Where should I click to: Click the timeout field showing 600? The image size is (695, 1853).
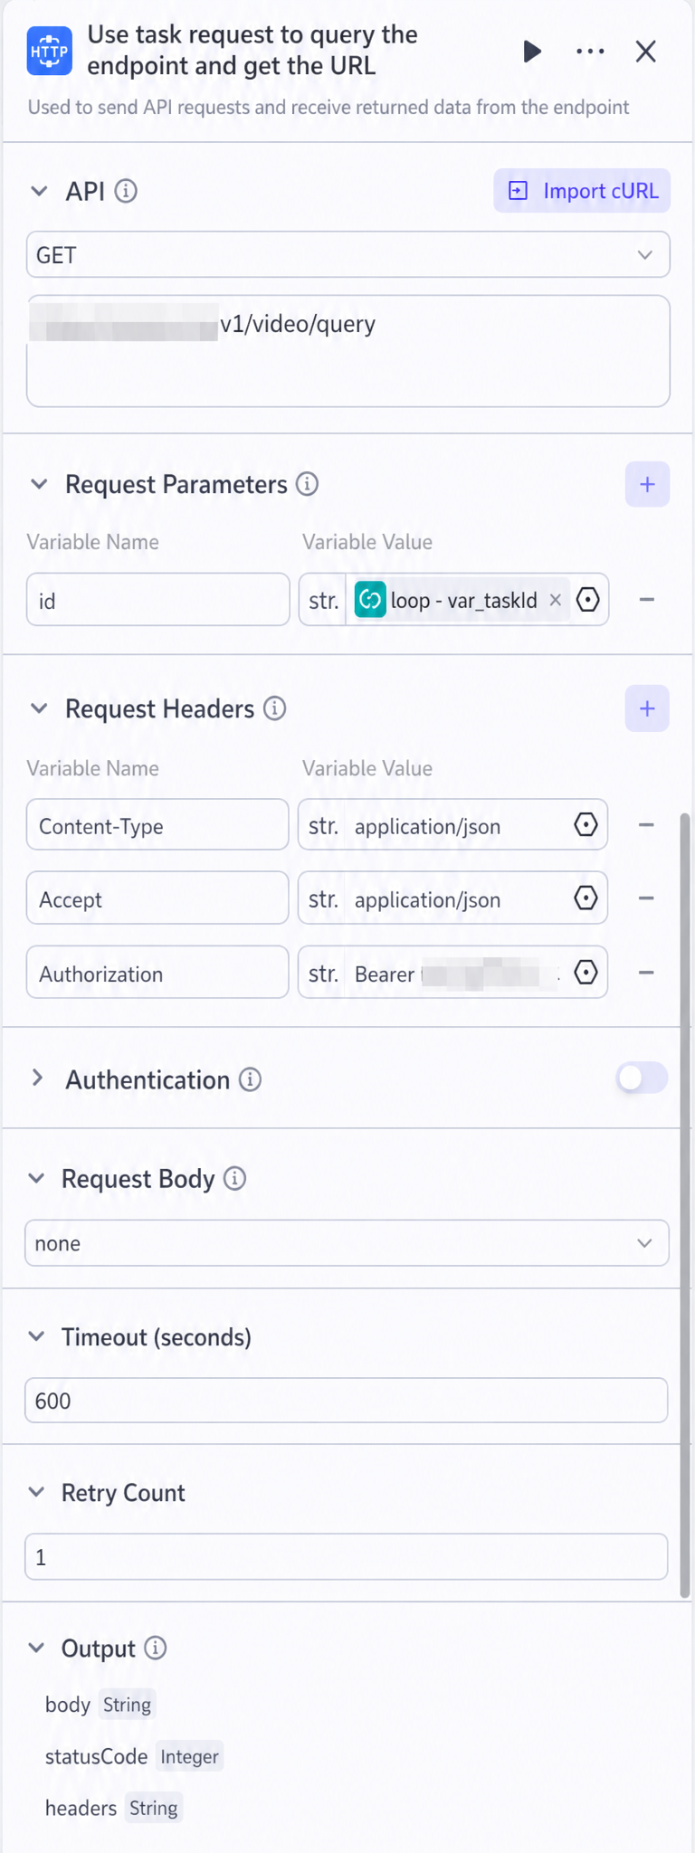(347, 1401)
